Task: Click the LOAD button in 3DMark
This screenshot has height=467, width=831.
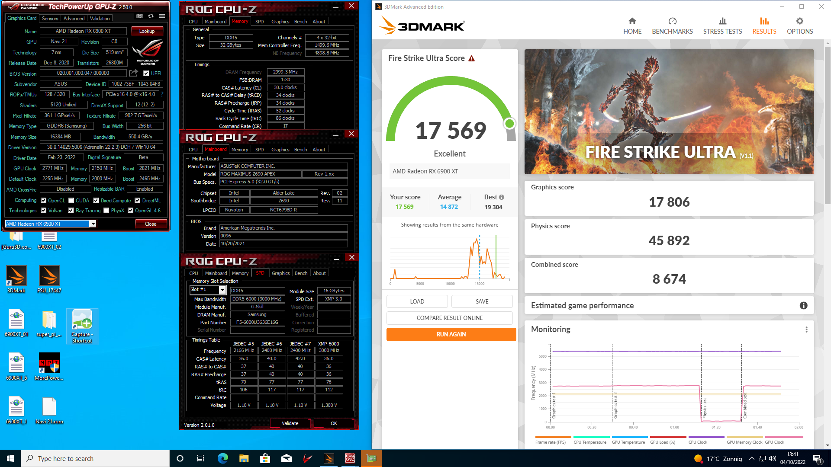Action: point(417,301)
